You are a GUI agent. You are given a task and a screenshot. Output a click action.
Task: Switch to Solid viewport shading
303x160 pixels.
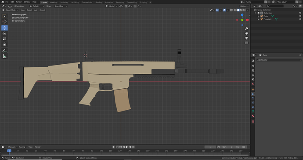[238, 10]
